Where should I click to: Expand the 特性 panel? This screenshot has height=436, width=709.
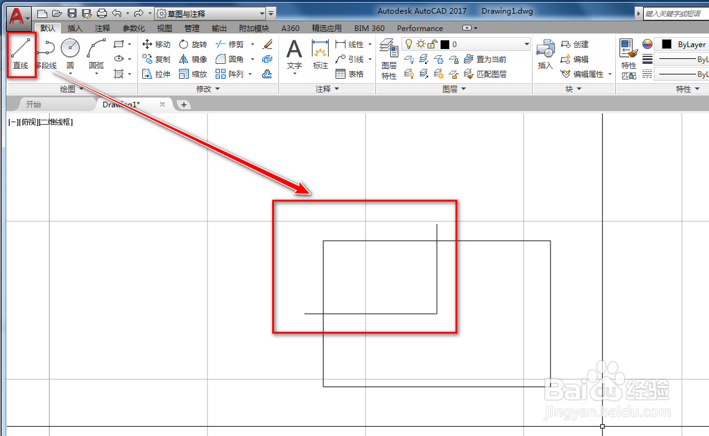click(x=687, y=89)
